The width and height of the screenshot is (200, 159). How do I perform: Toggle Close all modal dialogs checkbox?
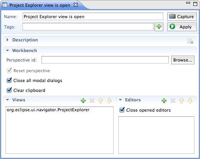(x=9, y=80)
